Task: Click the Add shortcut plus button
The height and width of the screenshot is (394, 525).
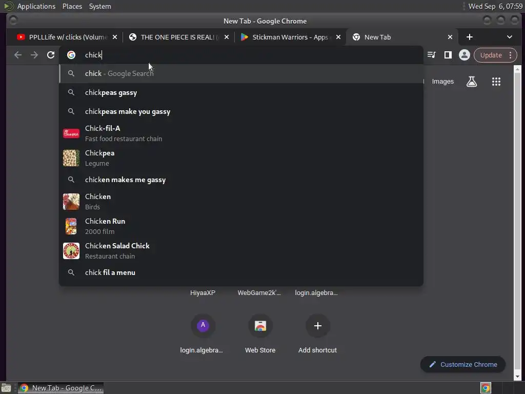Action: (318, 326)
